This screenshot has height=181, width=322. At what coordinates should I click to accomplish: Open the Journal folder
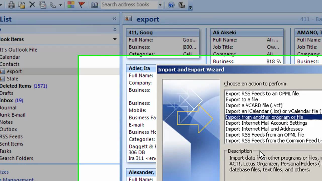point(8,108)
